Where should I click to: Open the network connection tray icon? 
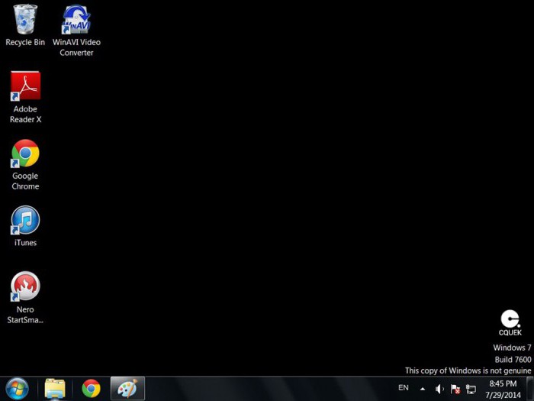(x=471, y=389)
